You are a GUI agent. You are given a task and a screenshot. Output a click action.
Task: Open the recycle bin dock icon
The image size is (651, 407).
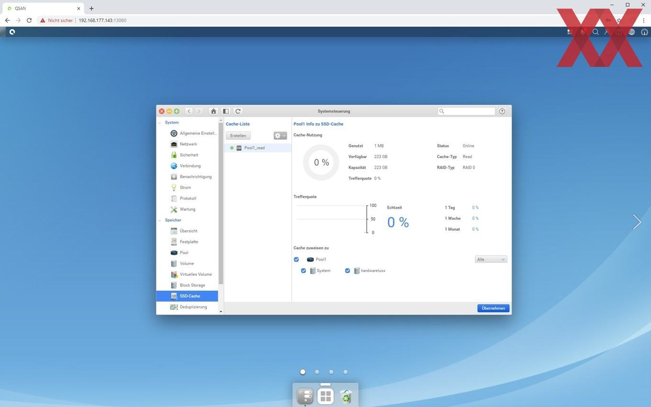346,396
